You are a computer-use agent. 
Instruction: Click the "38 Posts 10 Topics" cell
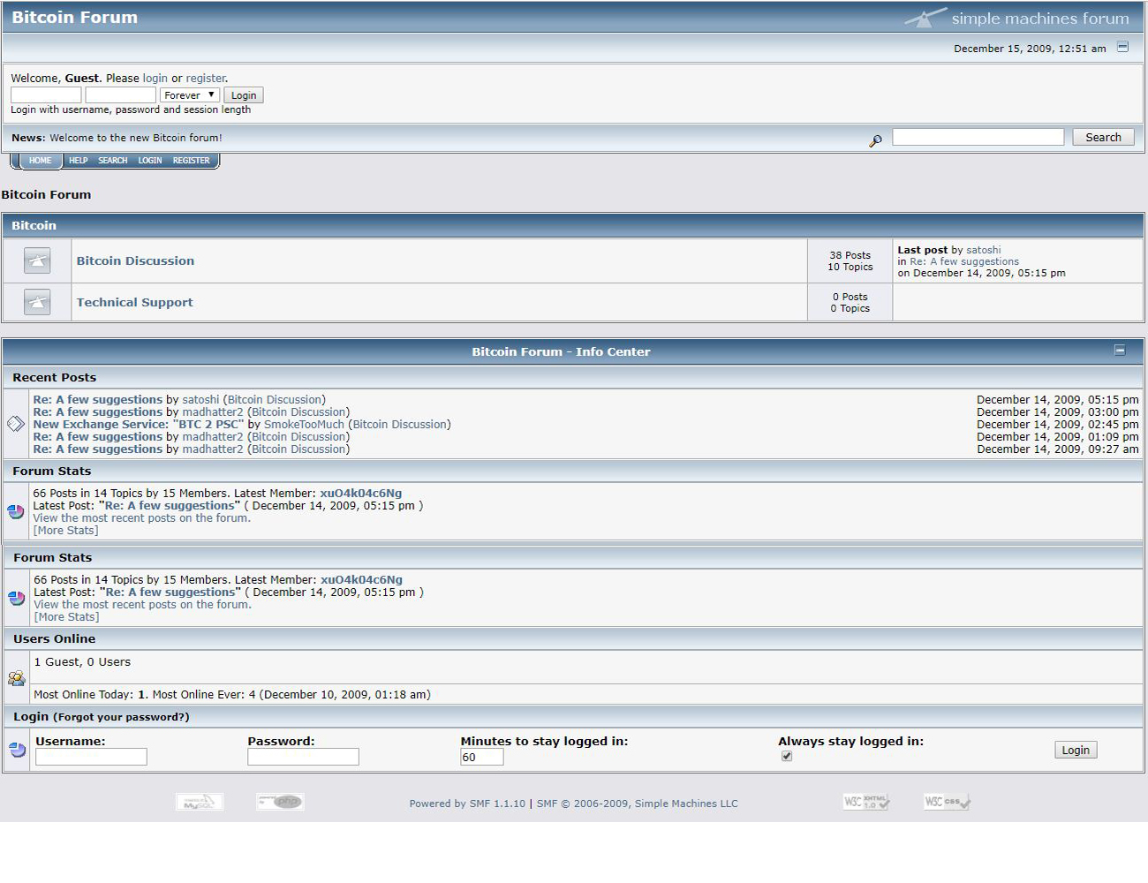pos(850,260)
